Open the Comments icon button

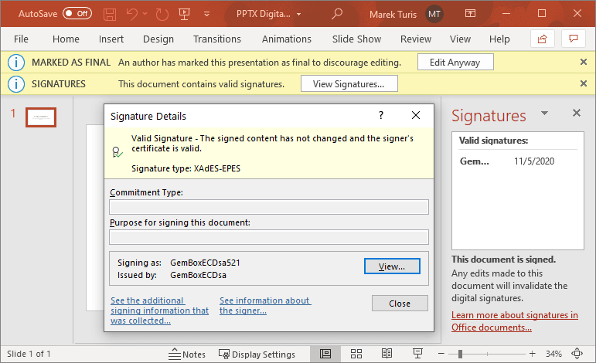(x=573, y=39)
